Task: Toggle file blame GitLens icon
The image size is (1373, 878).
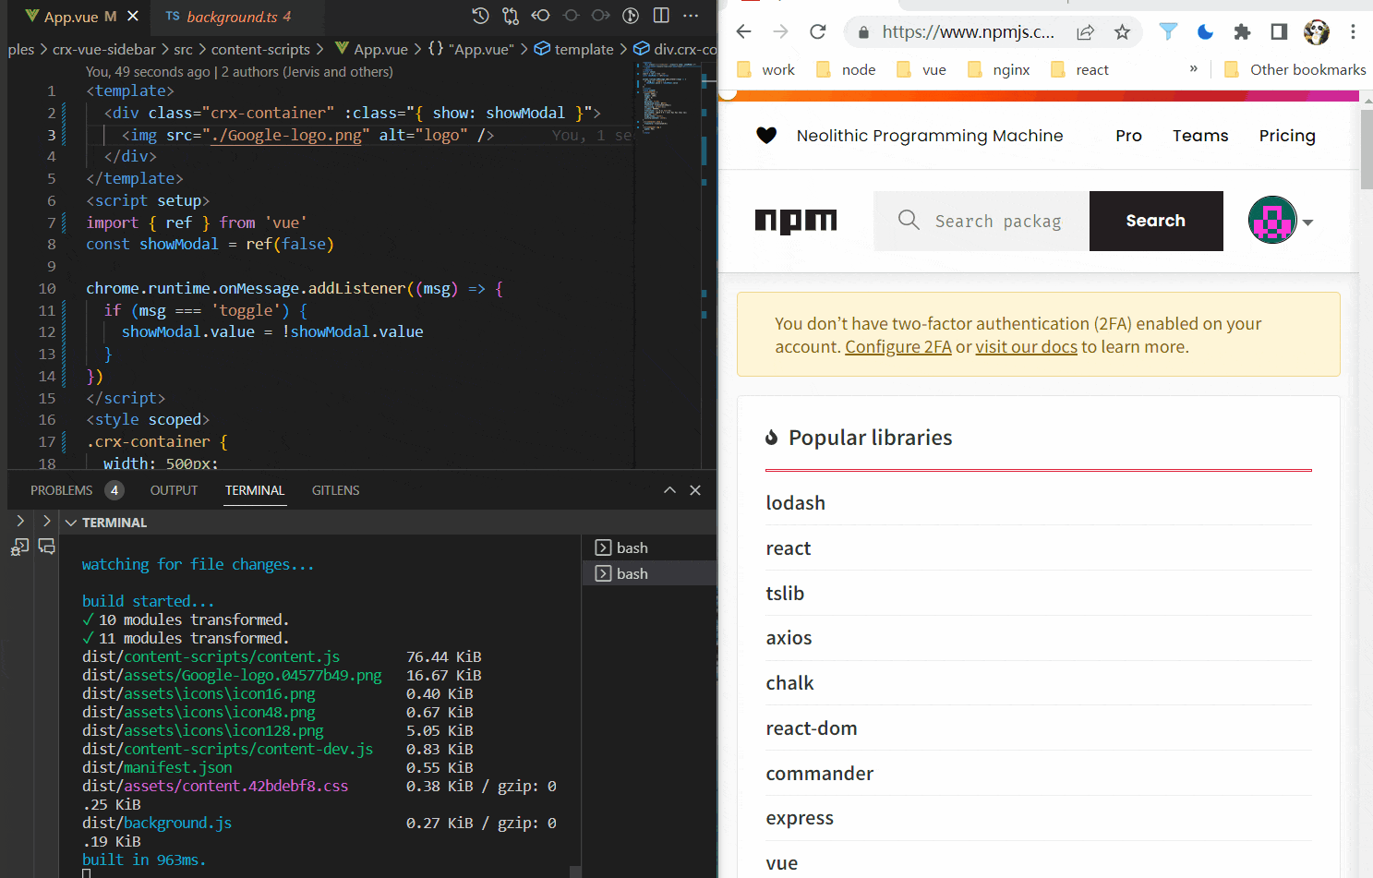Action: [631, 16]
